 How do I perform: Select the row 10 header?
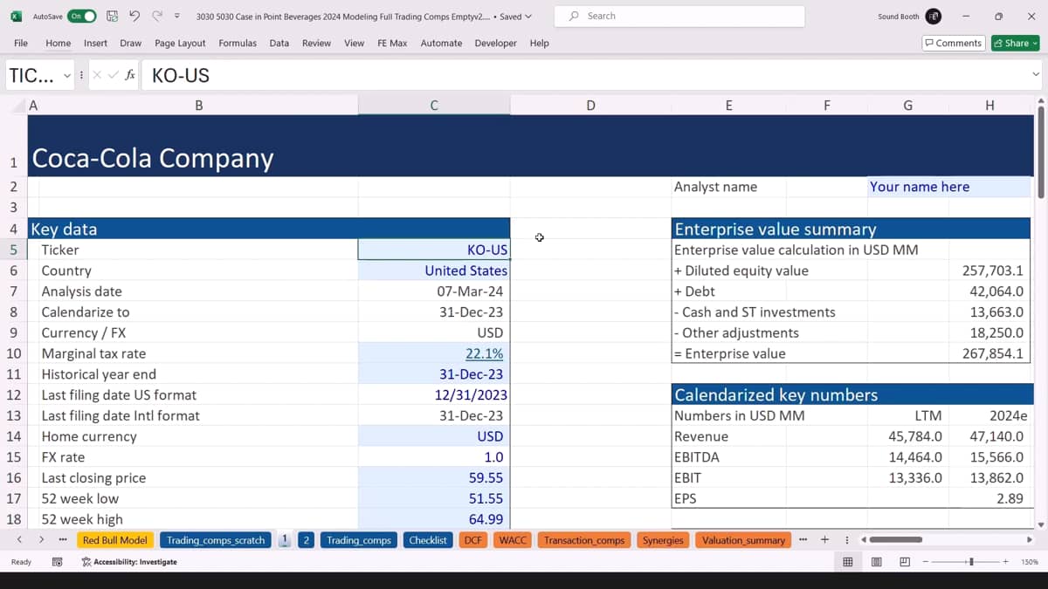pyautogui.click(x=14, y=353)
